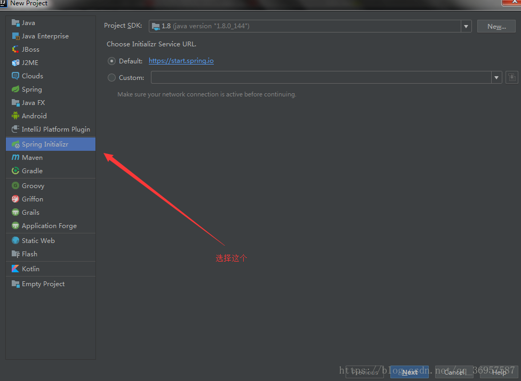Focus the Custom URL input field
The height and width of the screenshot is (381, 521).
(x=321, y=77)
